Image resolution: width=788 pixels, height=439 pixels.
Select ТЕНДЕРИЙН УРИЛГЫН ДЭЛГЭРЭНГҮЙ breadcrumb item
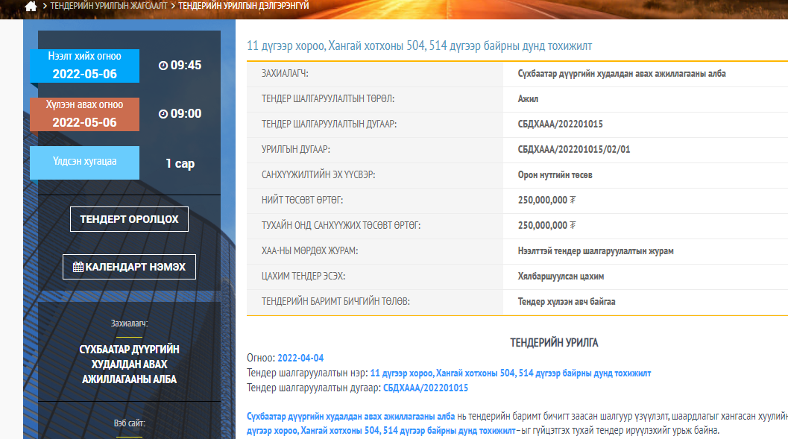[x=244, y=6]
